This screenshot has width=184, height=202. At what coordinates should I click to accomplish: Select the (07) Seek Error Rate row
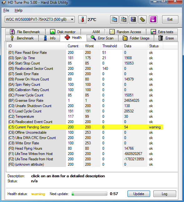85,74
